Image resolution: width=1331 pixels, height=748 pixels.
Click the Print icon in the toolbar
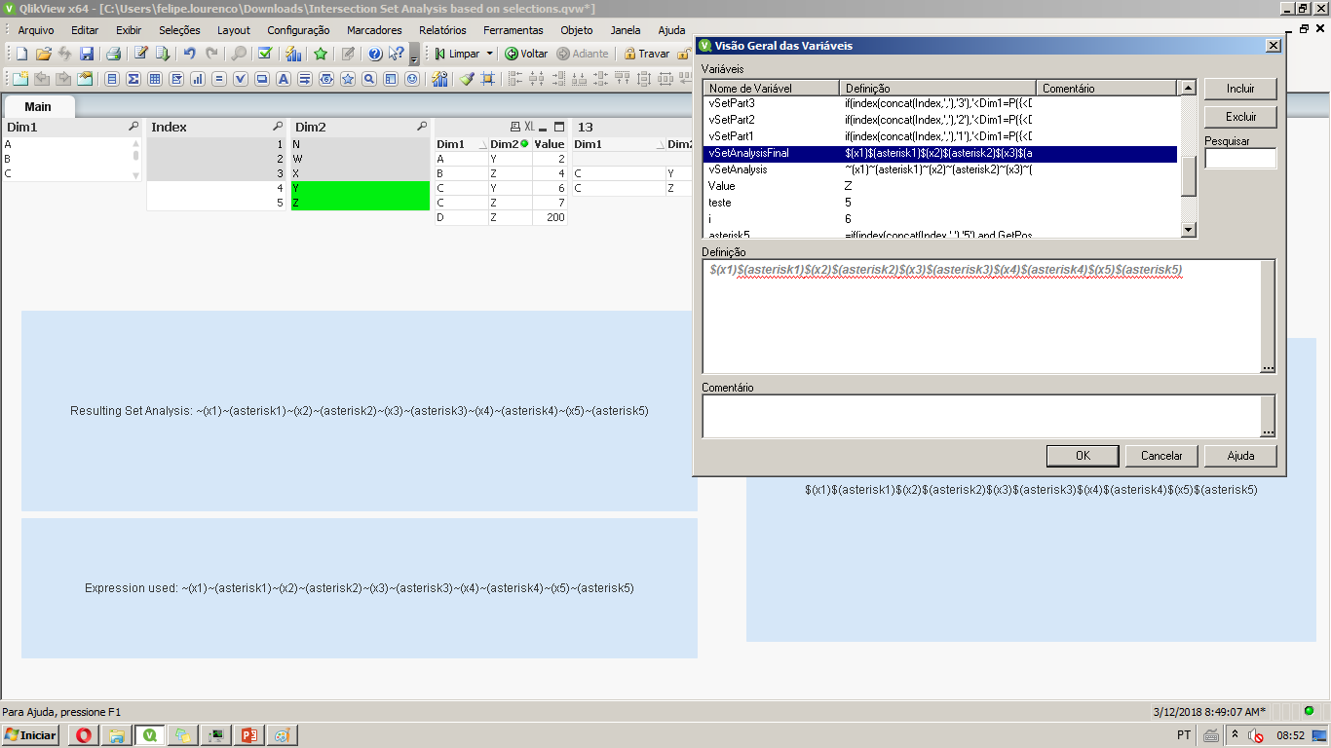[113, 54]
